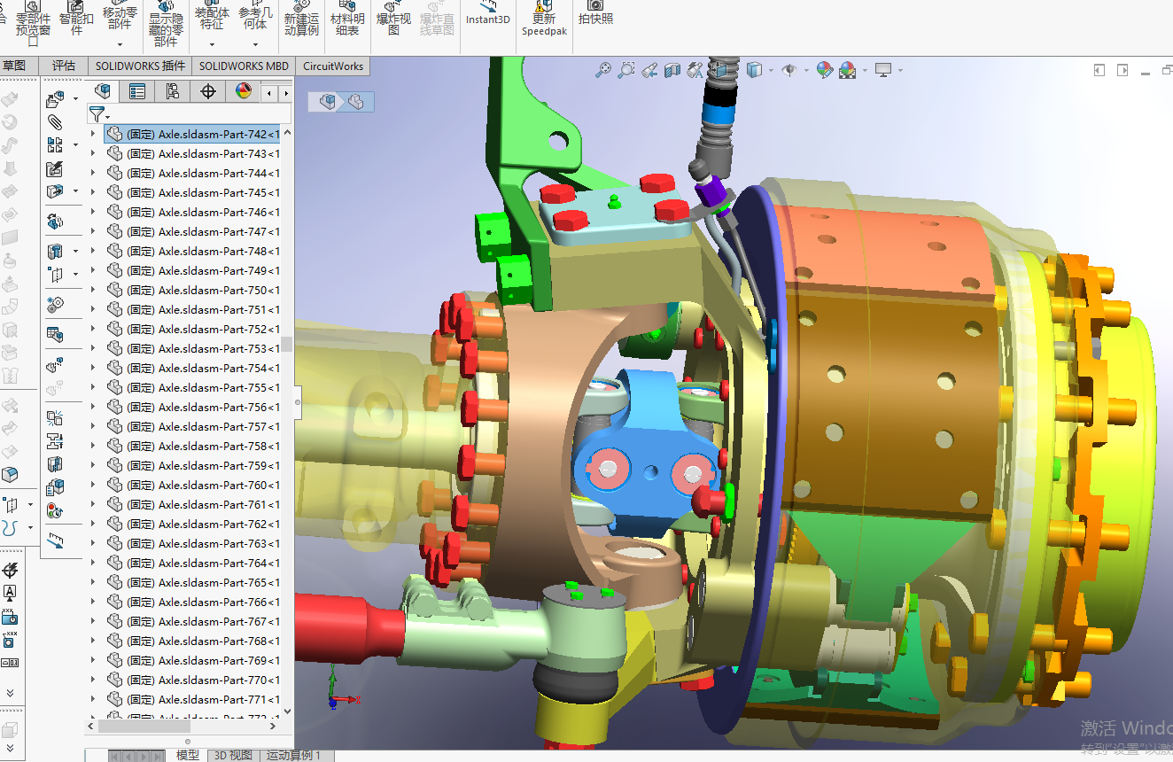Open the 3D 视图 bottom tab

click(x=233, y=755)
